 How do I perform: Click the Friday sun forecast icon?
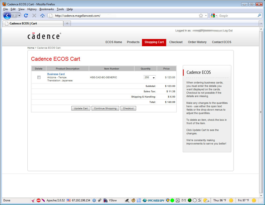[x=254, y=200]
